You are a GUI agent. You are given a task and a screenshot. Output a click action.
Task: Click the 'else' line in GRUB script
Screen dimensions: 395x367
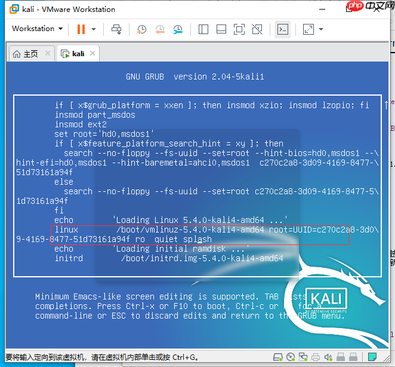64,182
